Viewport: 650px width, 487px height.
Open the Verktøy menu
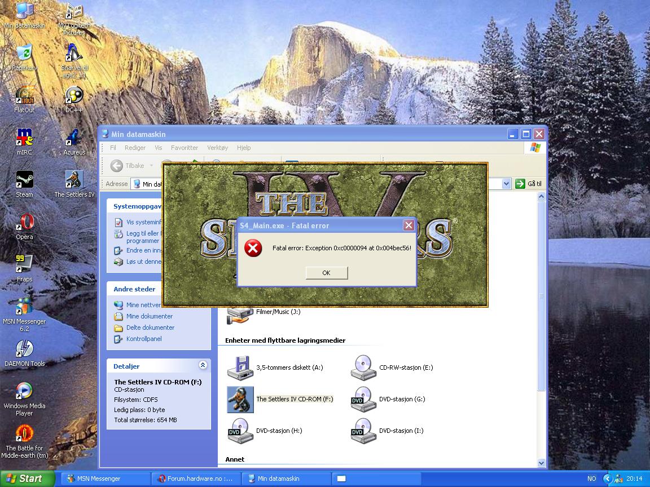(x=218, y=148)
